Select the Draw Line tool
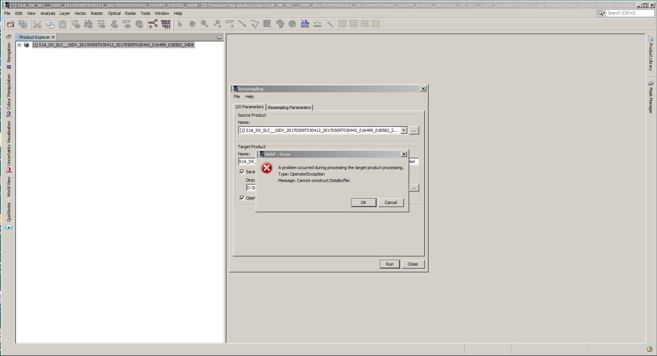This screenshot has height=356, width=657. pos(242,24)
